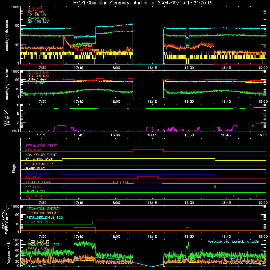Click the Absolute geomagnetic latitude label

233,241
